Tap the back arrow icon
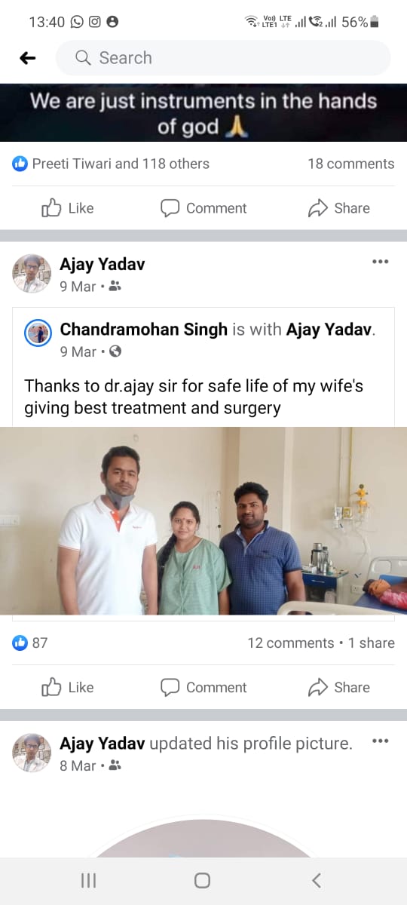This screenshot has width=407, height=905. pos(28,58)
